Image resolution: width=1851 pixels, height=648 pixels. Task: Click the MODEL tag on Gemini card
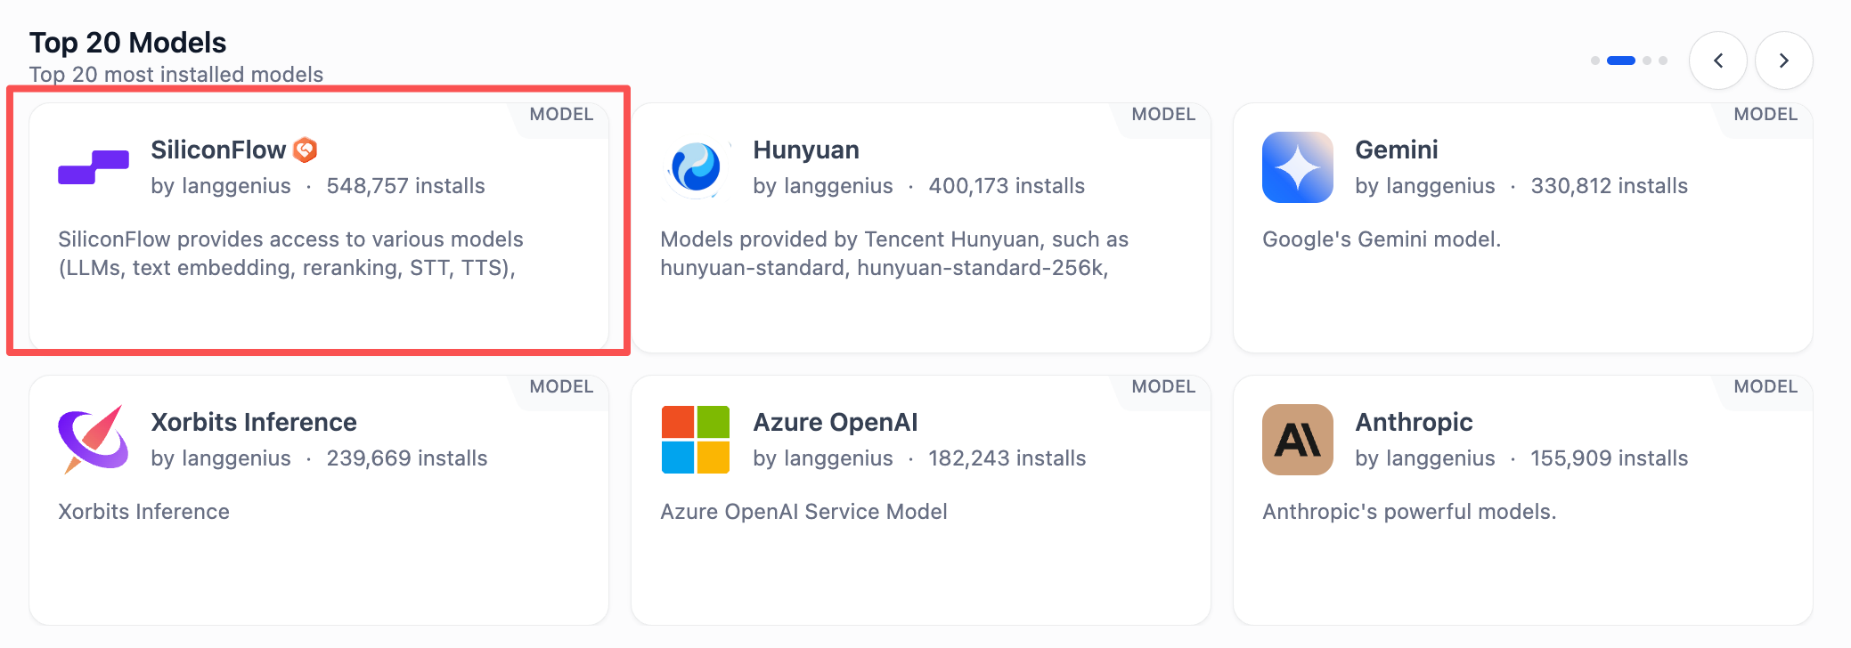coord(1765,114)
